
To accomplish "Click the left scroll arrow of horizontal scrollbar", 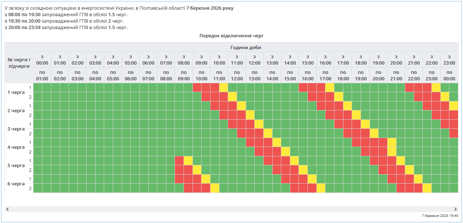I will (x=8, y=209).
